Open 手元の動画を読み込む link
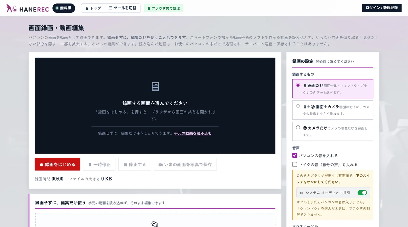Image resolution: width=408 pixels, height=227 pixels. coord(193,133)
